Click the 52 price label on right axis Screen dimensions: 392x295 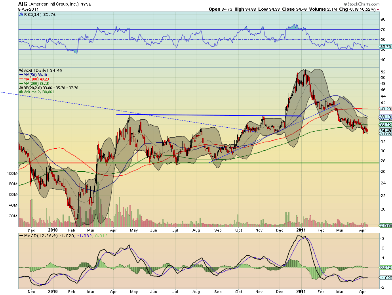[383, 72]
